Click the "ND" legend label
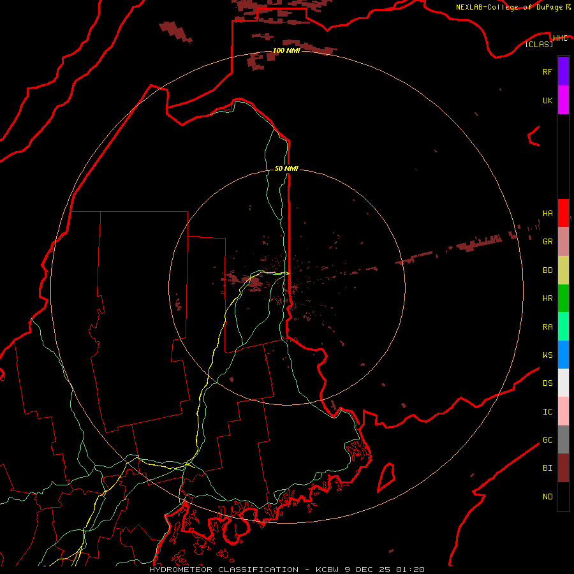The height and width of the screenshot is (574, 574). click(x=547, y=497)
